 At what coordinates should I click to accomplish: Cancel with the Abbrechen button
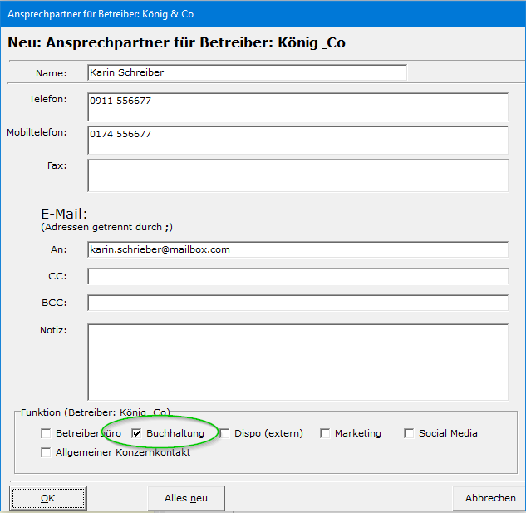(489, 498)
